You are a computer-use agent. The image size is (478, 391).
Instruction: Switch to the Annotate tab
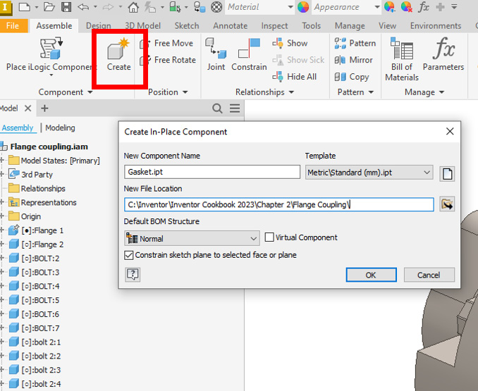pos(230,26)
